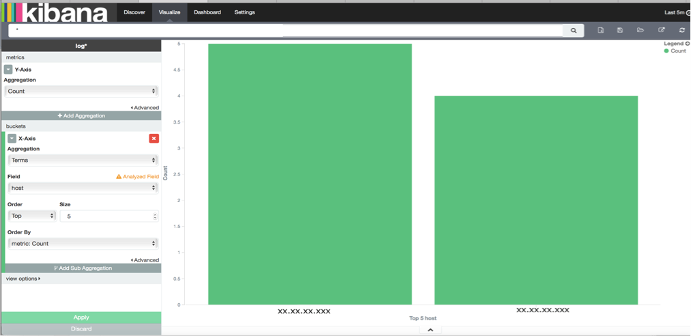
Task: Click the green Count legend color dot
Action: point(666,51)
